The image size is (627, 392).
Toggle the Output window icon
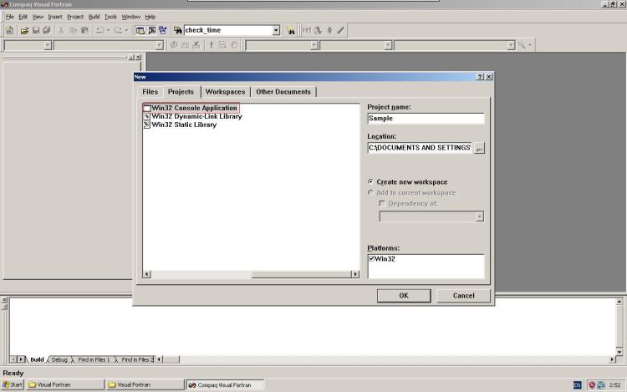(152, 30)
